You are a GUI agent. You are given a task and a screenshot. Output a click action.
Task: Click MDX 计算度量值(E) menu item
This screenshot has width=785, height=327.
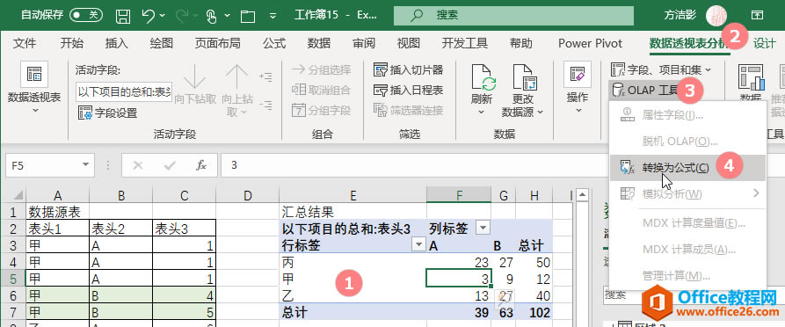point(687,223)
